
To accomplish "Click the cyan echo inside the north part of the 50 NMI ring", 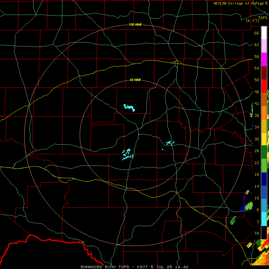I will [129, 108].
